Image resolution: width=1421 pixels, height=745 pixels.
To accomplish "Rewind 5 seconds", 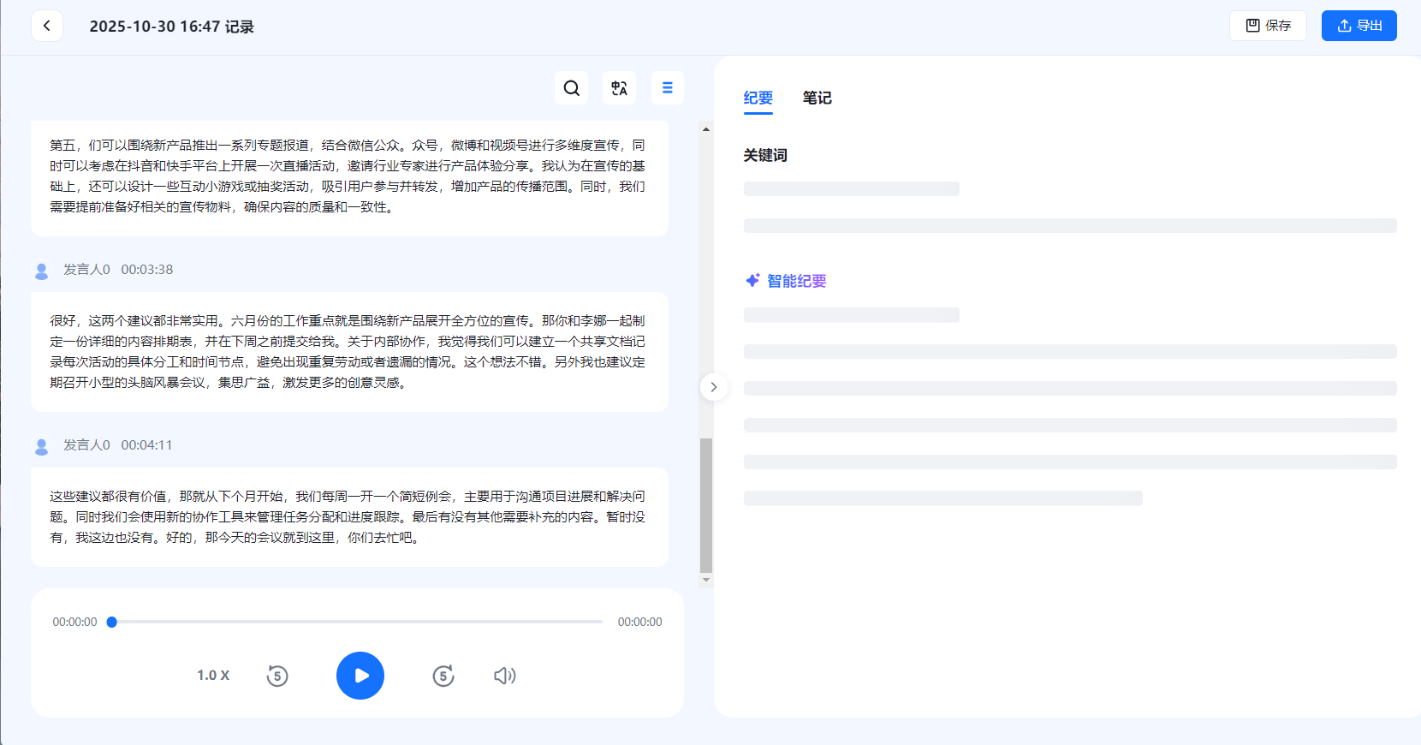I will 276,676.
